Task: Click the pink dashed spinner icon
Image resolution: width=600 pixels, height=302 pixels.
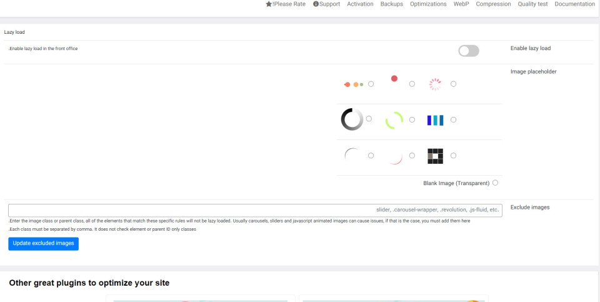Action: 435,84
